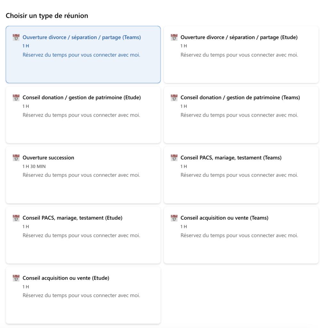Viewport: 328px width, 328px height.
Task: Click calendar icon beside Conseil donation (Teams)
Action: pyautogui.click(x=174, y=98)
